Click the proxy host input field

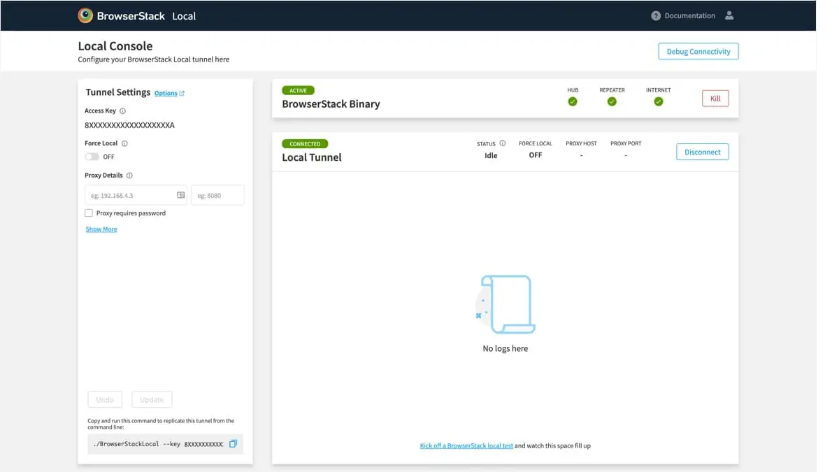pos(131,195)
